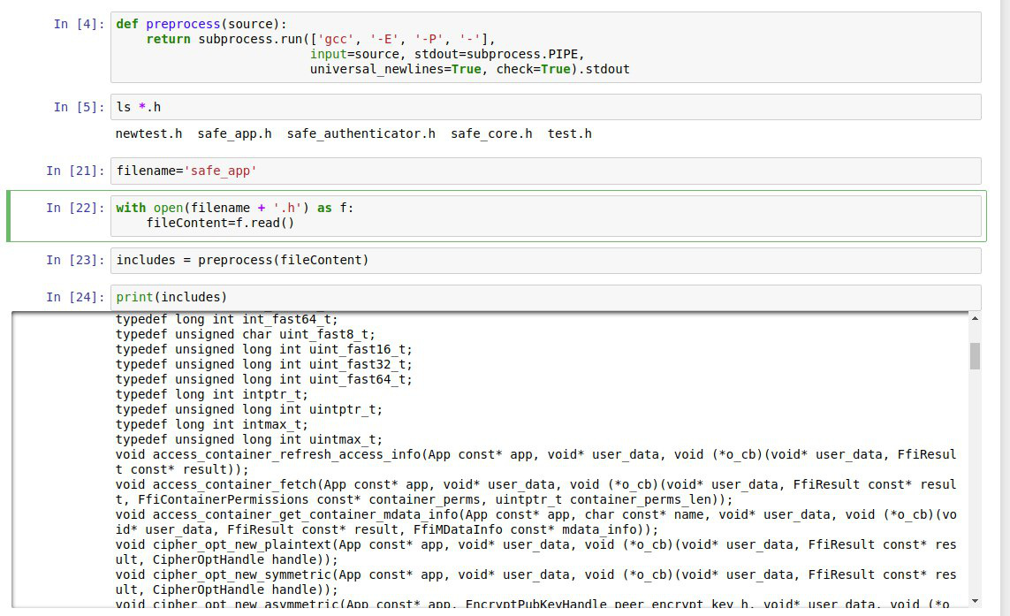The height and width of the screenshot is (616, 1010).
Task: Select cell via In [21] prompt
Action: [x=75, y=171]
